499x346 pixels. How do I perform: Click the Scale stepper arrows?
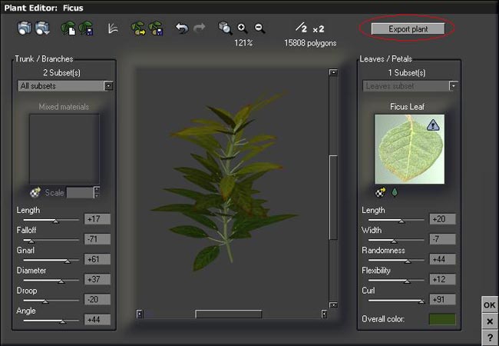pos(97,192)
